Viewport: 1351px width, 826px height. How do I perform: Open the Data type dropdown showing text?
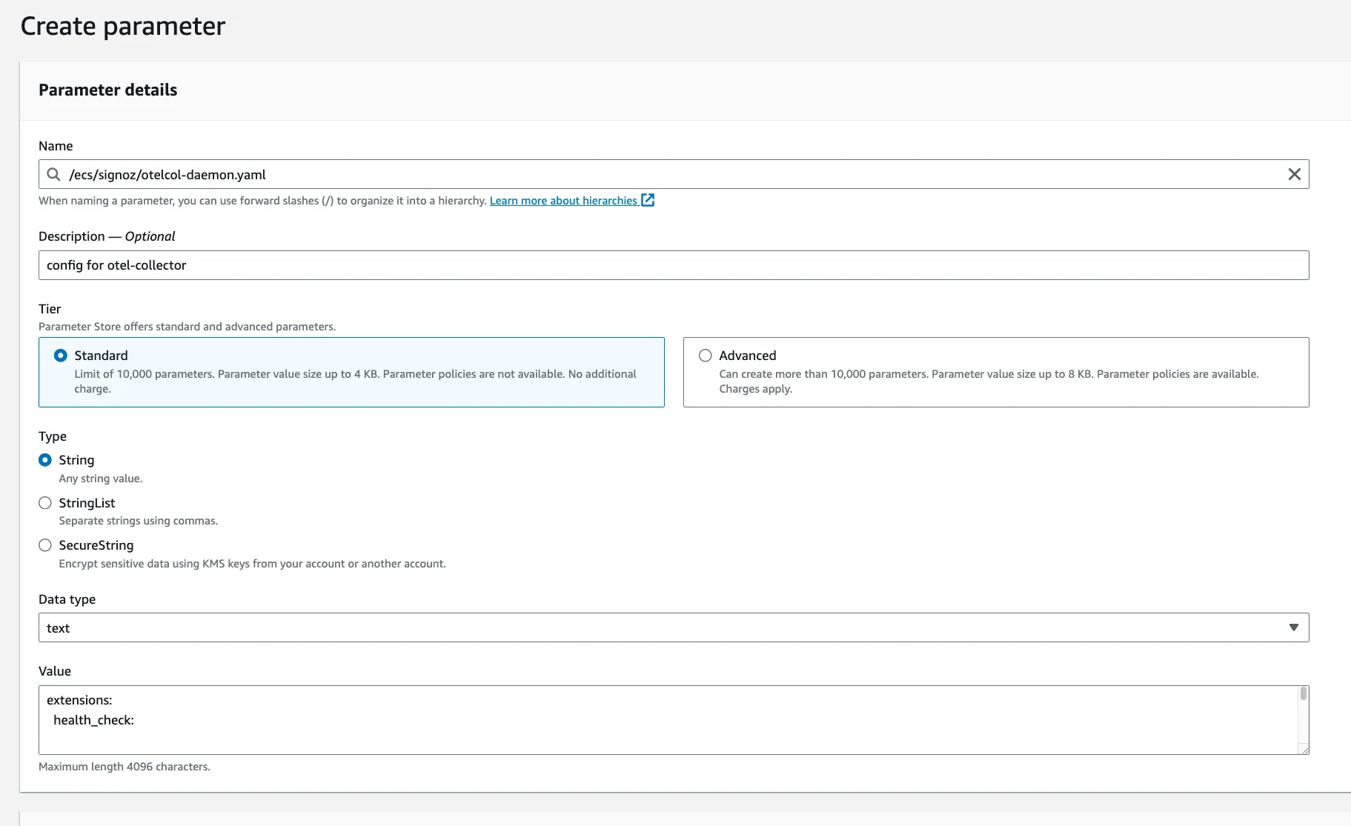[674, 627]
